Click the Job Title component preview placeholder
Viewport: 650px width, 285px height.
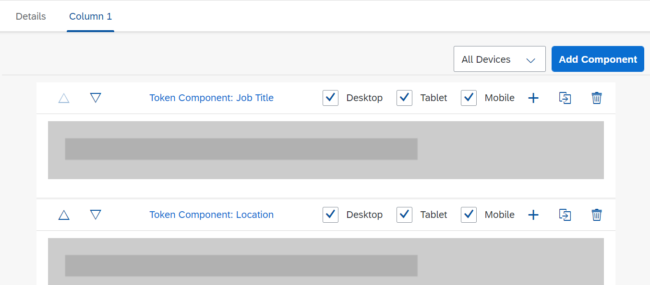tap(326, 150)
